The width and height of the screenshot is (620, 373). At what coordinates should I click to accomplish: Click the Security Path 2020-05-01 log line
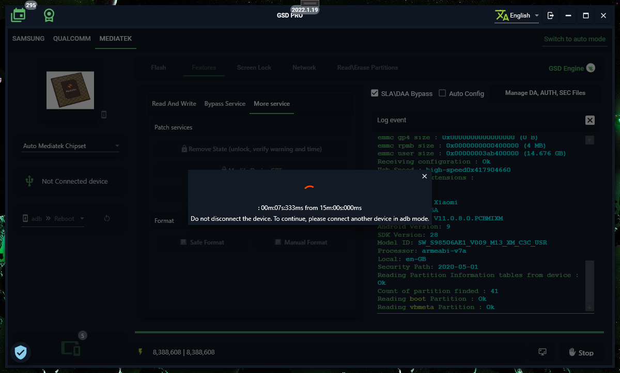[428, 267]
